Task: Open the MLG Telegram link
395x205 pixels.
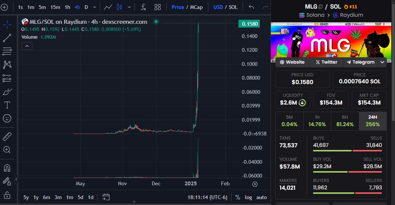Action: (x=361, y=62)
